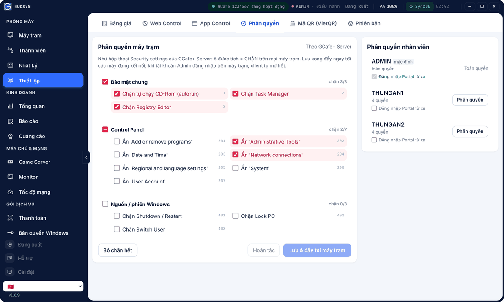Click Đăng xuất in the top bar
The width and height of the screenshot is (504, 302).
point(357,6)
